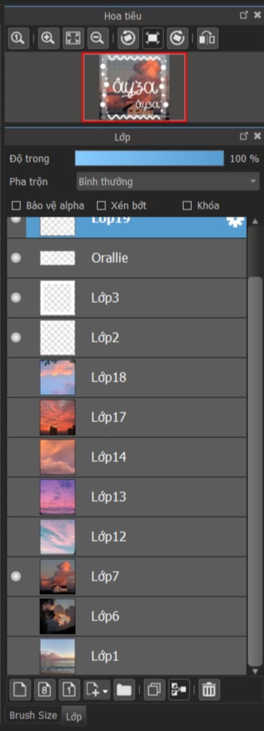Click the zoom out magnifier icon
Screen dimensions: 264x731
click(x=98, y=38)
